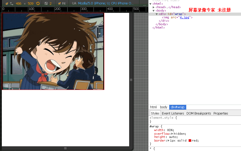Click the three-dots more options icon
The width and height of the screenshot is (241, 151).
(x=145, y=4)
